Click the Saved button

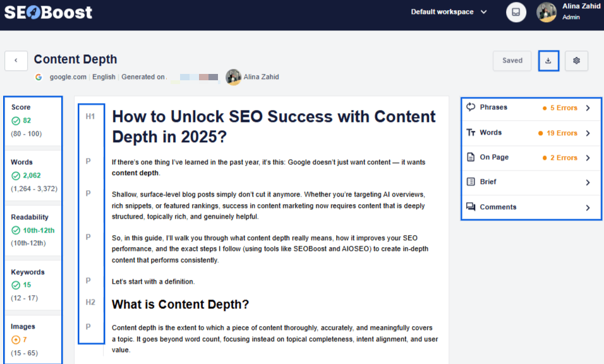click(x=512, y=61)
